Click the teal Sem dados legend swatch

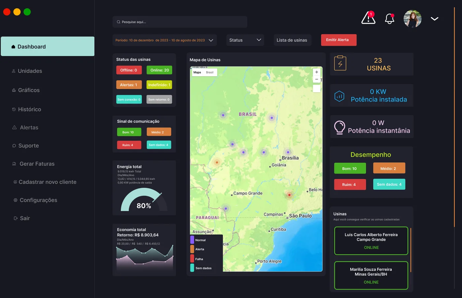tap(192, 268)
